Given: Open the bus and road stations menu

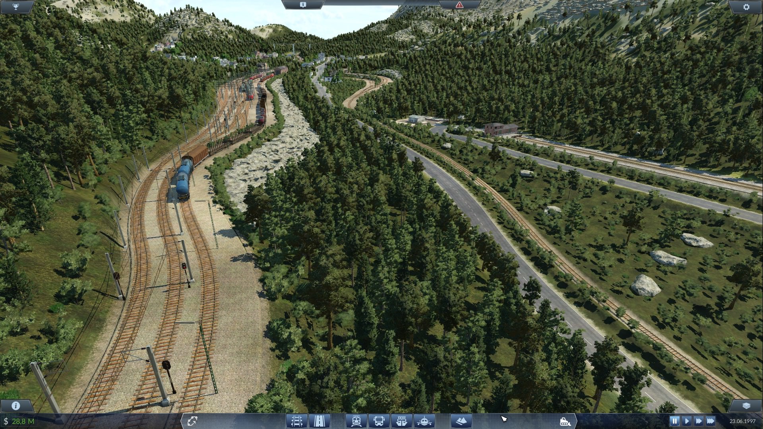Looking at the screenshot, I should [379, 421].
